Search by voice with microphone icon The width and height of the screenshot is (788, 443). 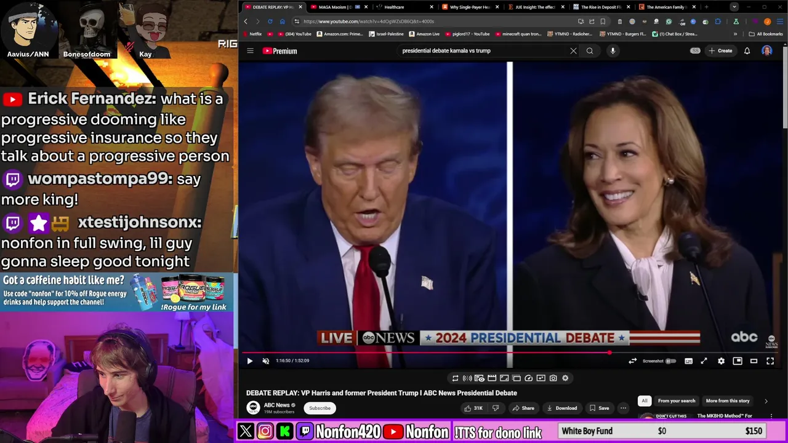pyautogui.click(x=613, y=51)
